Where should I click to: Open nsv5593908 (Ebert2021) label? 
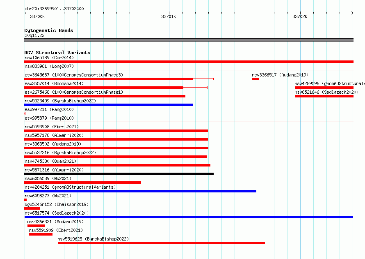(52, 127)
